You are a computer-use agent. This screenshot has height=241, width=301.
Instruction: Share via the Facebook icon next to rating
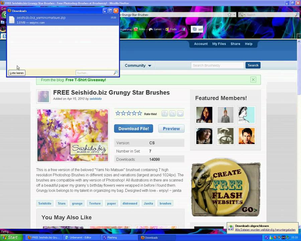click(x=165, y=113)
